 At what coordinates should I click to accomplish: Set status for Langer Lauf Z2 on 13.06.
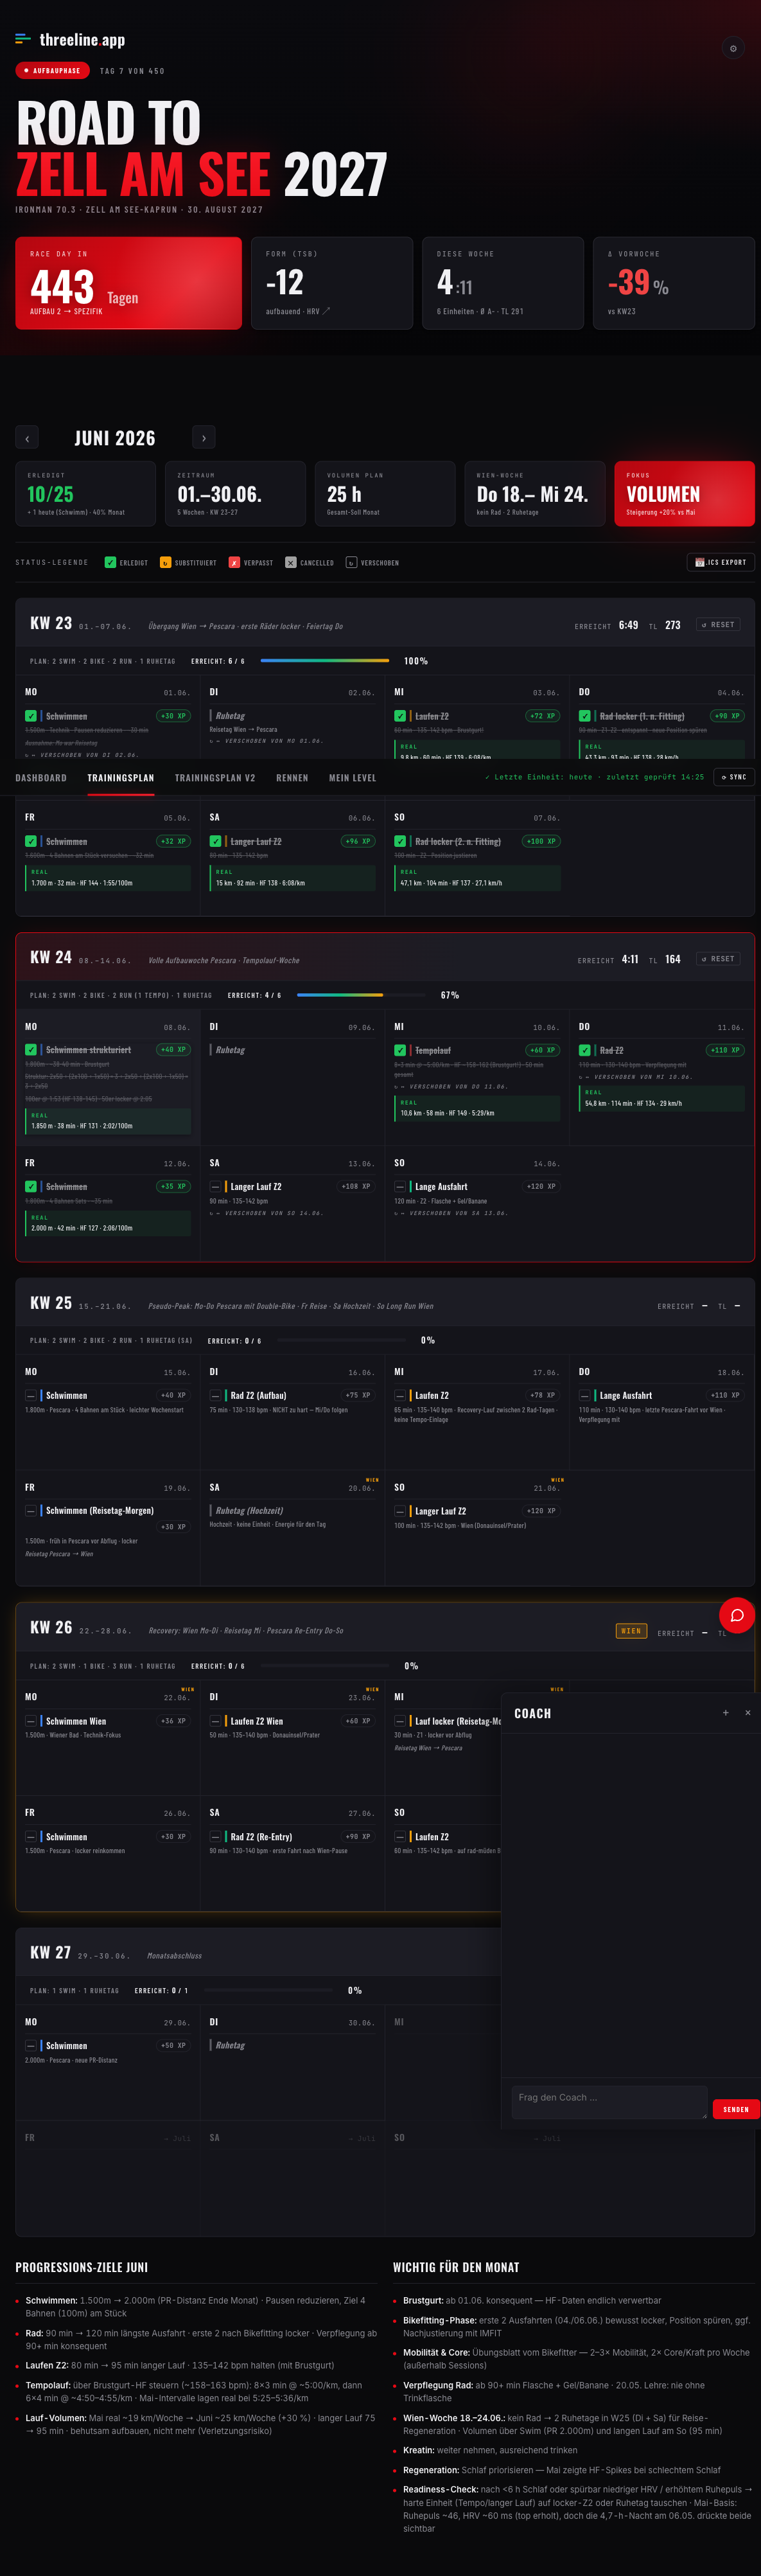click(x=215, y=1186)
